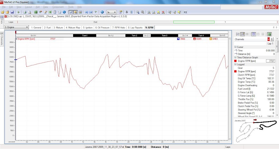Click the blue info circle icon
This screenshot has height=149, width=279.
point(64,12)
